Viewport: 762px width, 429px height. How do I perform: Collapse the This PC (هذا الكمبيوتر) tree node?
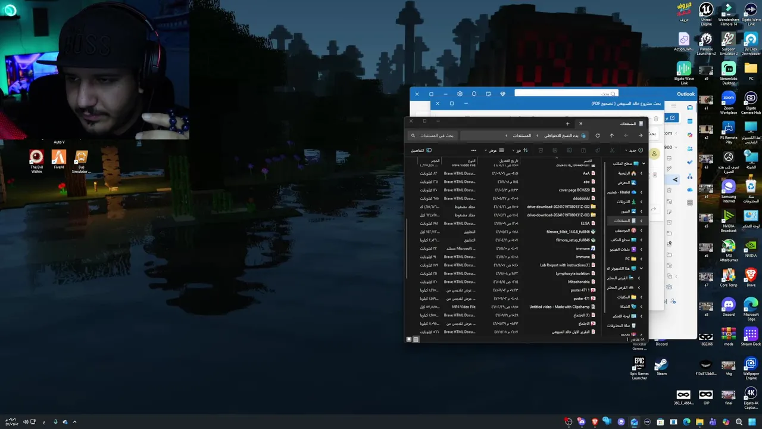pos(642,269)
